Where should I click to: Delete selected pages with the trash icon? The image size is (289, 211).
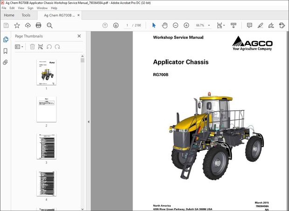(x=32, y=47)
